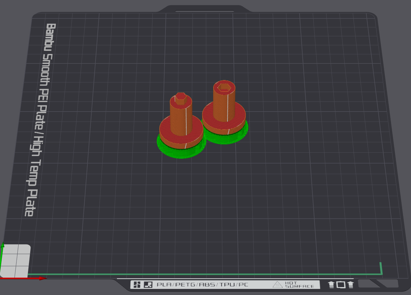
Task: Click the first grid-pattern icon on the plate label
Action: pos(137,285)
